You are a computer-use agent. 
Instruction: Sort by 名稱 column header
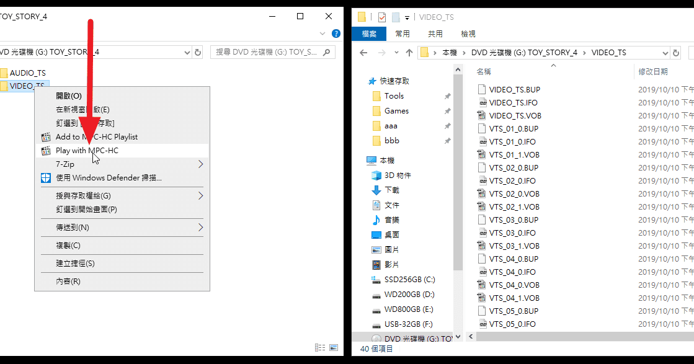(x=484, y=72)
